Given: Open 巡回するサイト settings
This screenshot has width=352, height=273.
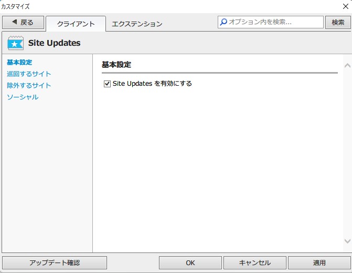Looking at the screenshot, I should [29, 74].
